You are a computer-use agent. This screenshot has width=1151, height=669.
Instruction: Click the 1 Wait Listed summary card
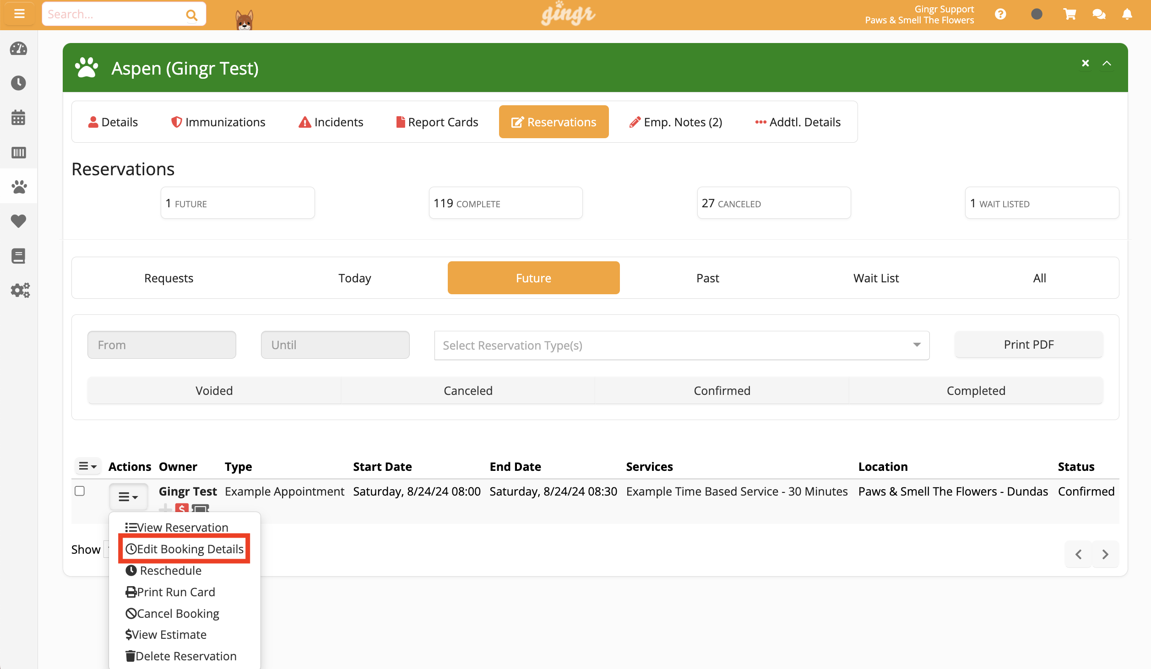1042,203
